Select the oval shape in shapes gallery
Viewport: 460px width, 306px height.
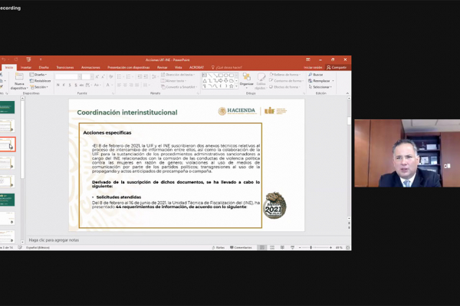(x=226, y=76)
